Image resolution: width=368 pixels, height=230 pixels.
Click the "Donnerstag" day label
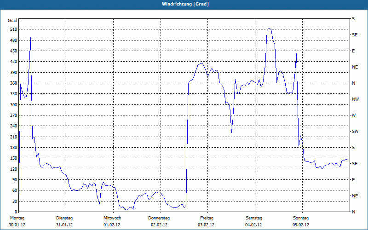click(159, 218)
